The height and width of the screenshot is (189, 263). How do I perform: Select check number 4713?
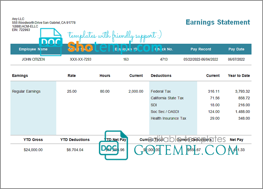[164, 59]
